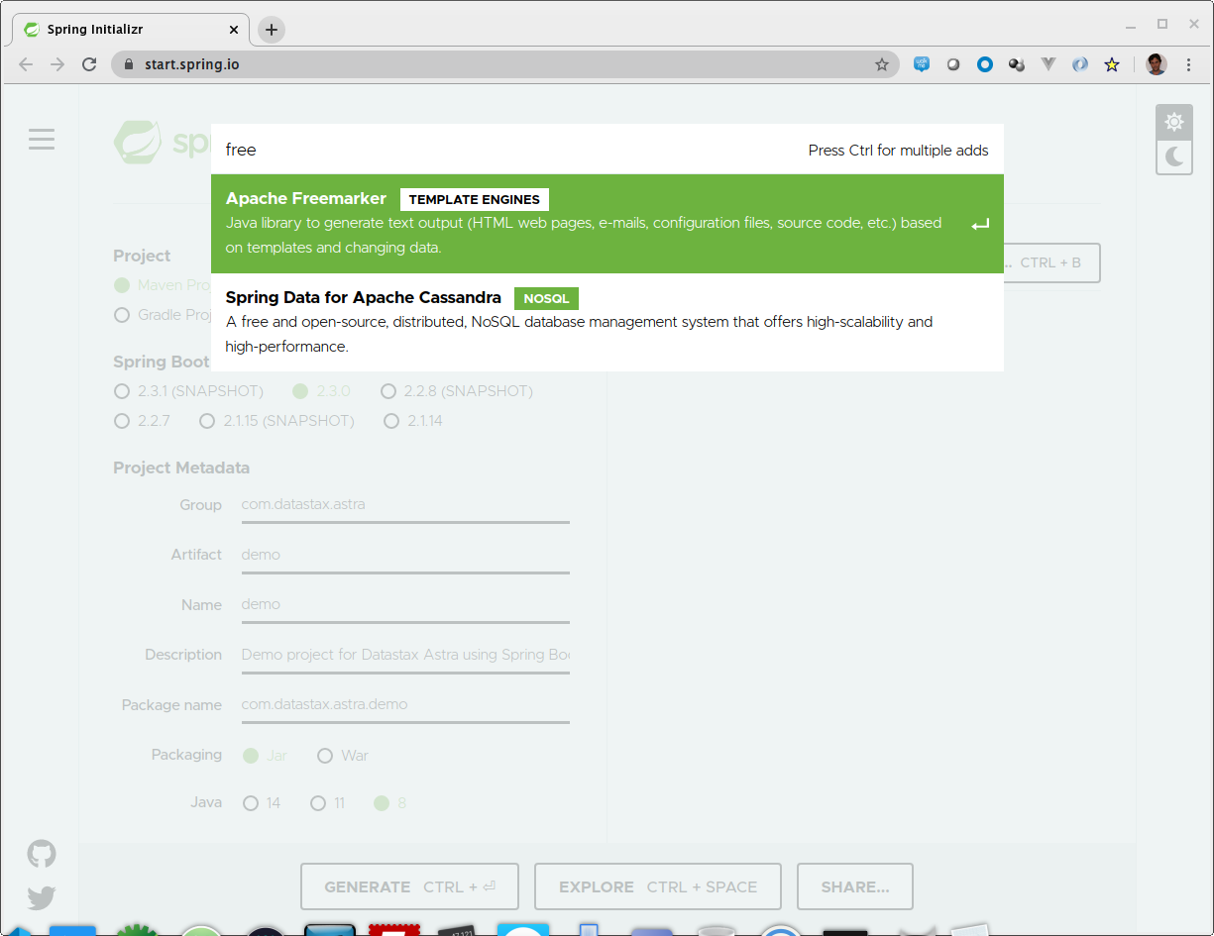This screenshot has width=1214, height=936.
Task: Choose Spring Boot 2.1.14
Action: coord(391,421)
